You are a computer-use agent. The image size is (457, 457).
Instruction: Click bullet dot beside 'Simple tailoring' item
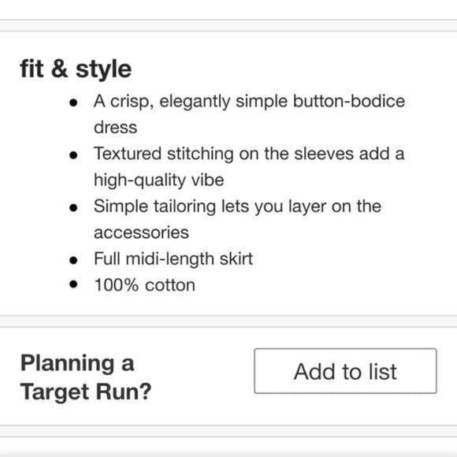point(73,207)
